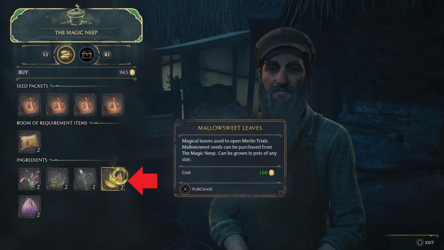Click the L1 previous tab button

pos(46,55)
